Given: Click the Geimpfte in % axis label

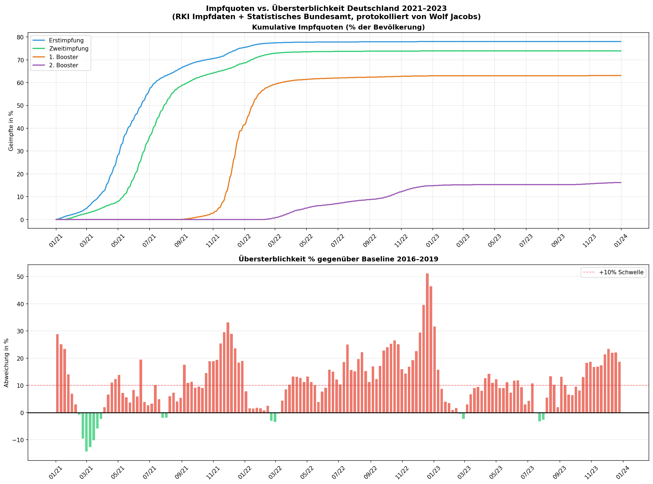Looking at the screenshot, I should coord(11,131).
